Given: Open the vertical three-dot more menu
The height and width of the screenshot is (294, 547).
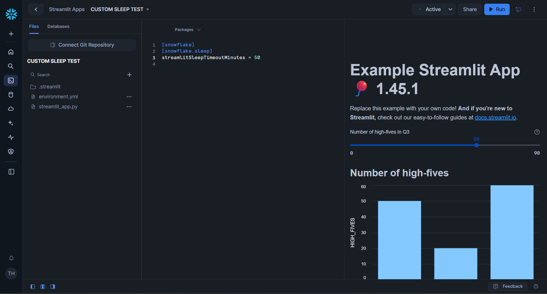Looking at the screenshot, I should point(534,9).
